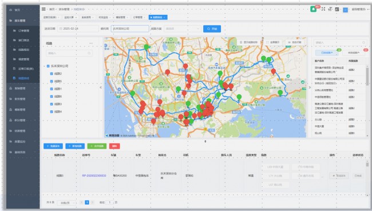Open the route plan dropdown in the filter bar
This screenshot has width=372, height=211.
pos(183,29)
